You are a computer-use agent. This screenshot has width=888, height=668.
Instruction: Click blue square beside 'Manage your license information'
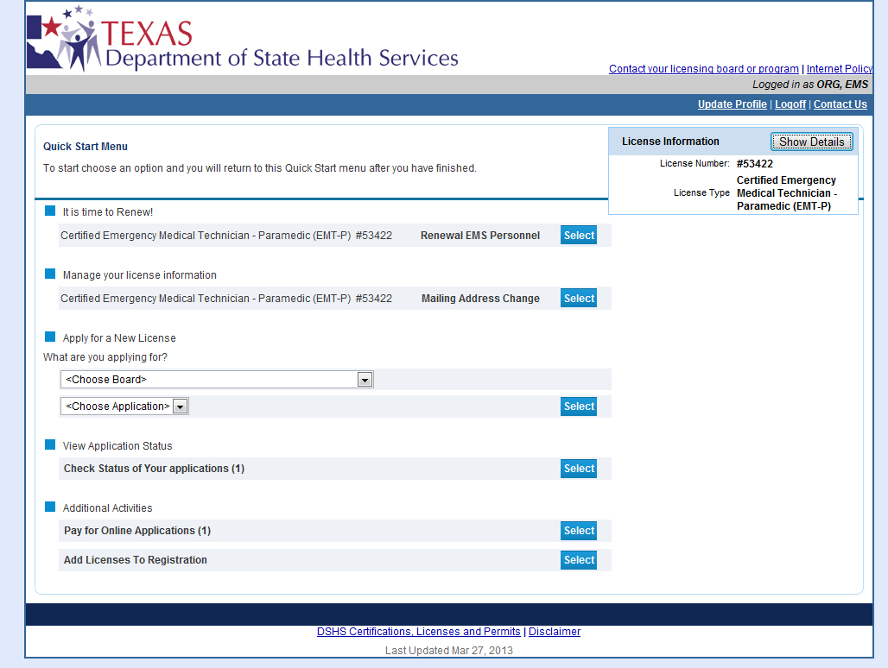(x=50, y=274)
